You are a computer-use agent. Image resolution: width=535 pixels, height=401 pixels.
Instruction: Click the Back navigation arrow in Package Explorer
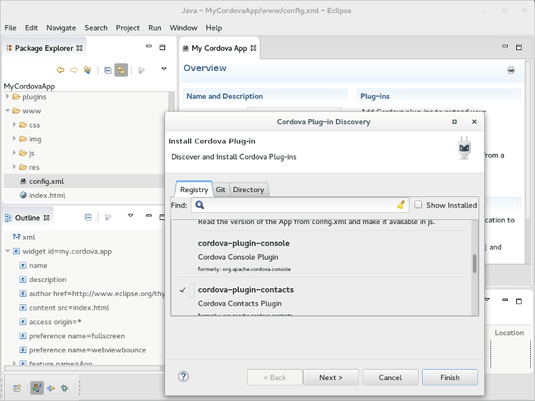coord(61,70)
